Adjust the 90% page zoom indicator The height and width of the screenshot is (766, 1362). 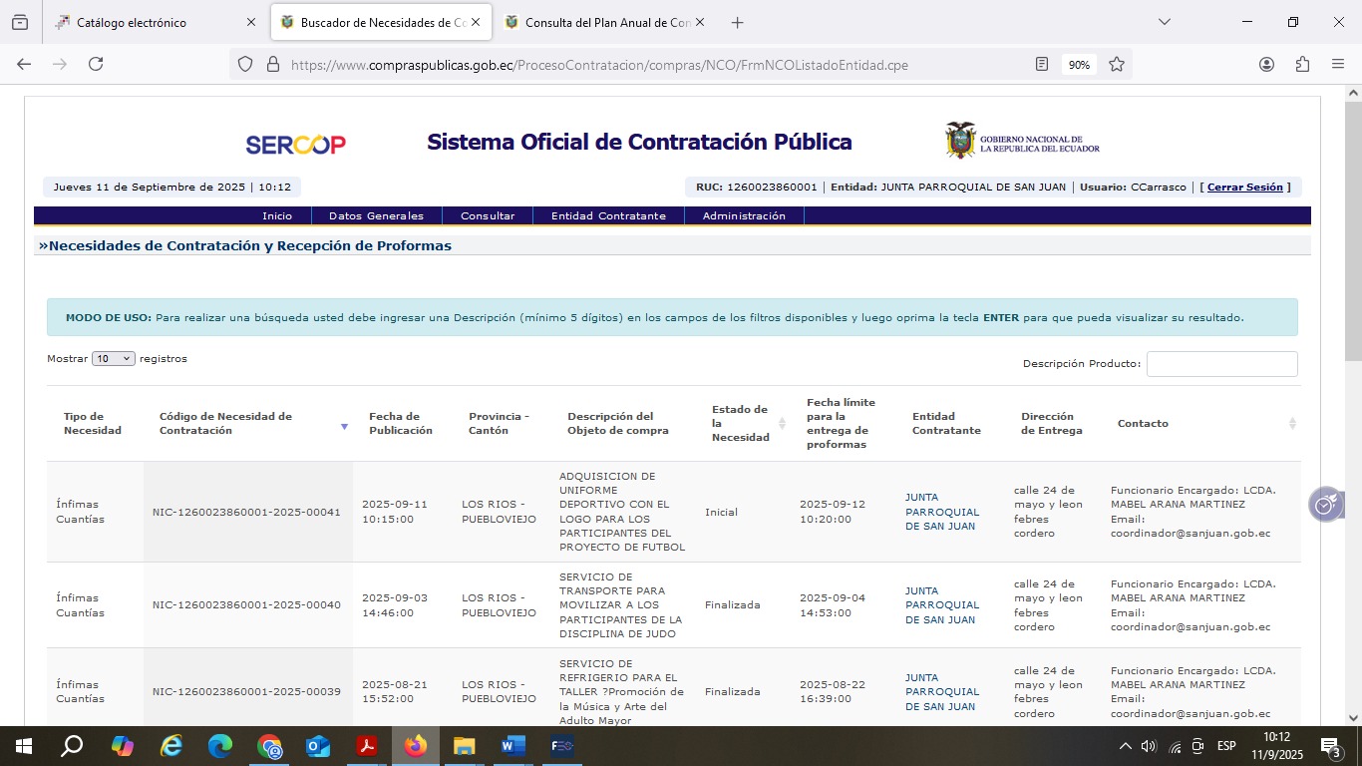click(1079, 64)
